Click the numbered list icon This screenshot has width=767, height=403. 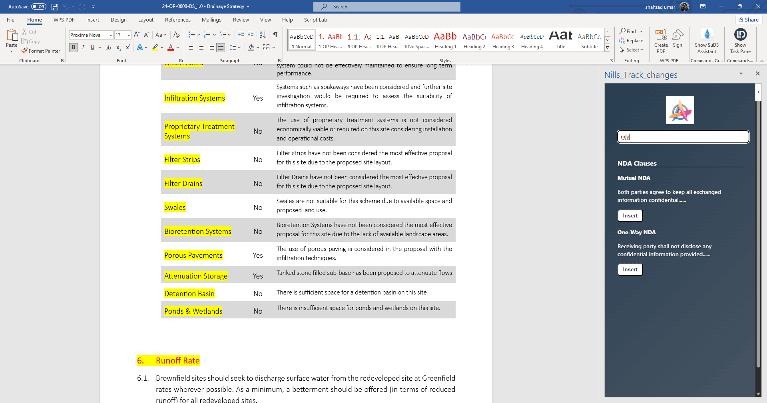[207, 35]
